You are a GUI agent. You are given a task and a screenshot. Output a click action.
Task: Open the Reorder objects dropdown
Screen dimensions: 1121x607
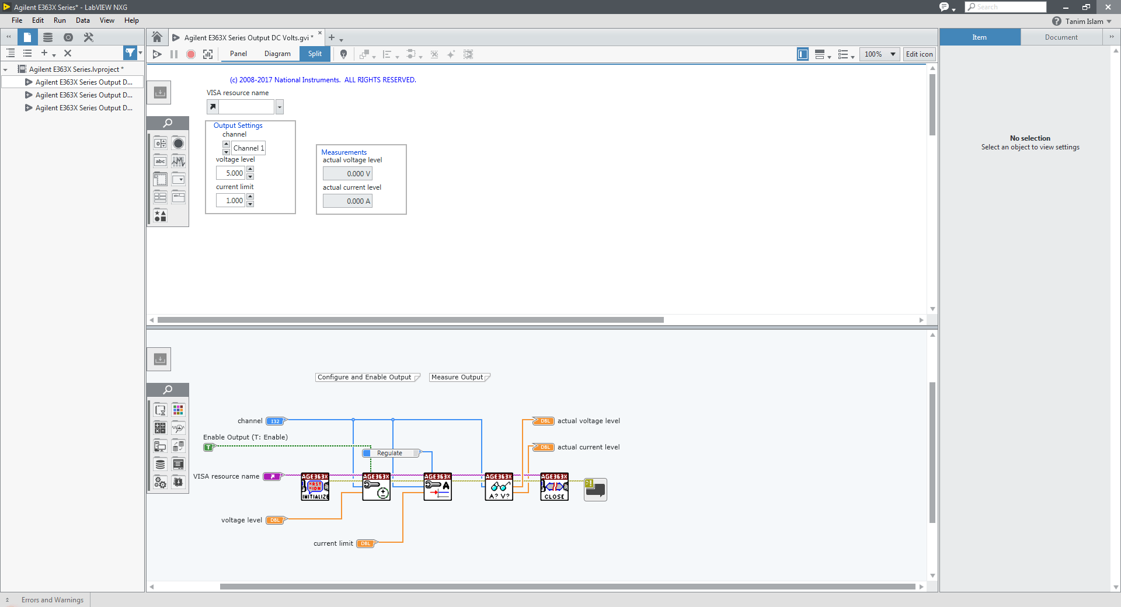[x=367, y=54]
